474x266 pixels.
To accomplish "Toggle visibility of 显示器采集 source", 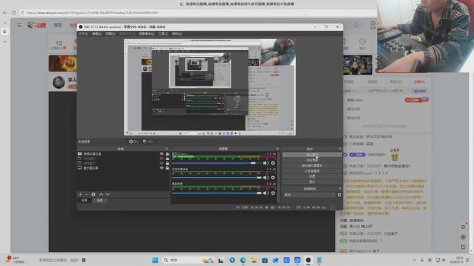I will pyautogui.click(x=162, y=168).
